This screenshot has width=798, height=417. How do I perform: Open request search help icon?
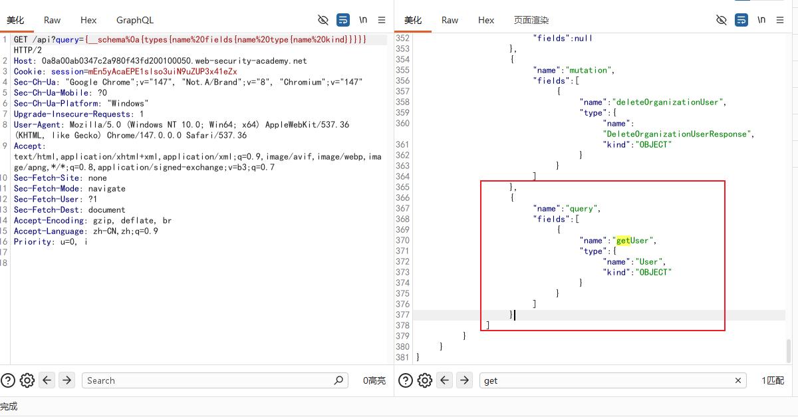[x=8, y=380]
